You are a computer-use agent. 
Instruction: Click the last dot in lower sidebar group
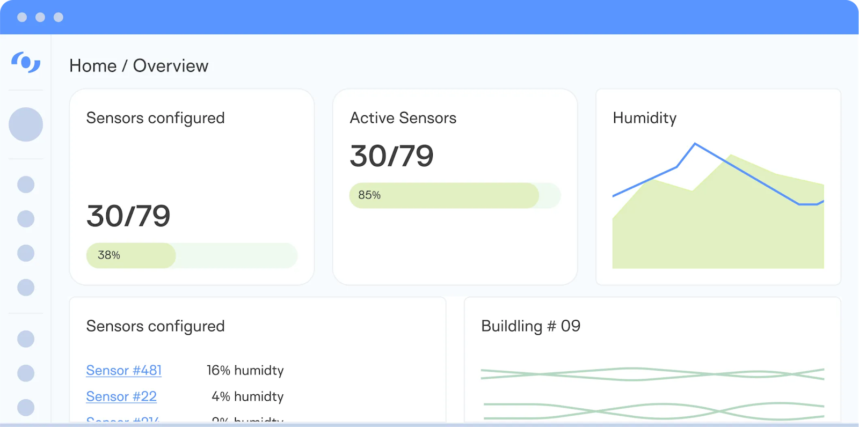pyautogui.click(x=26, y=408)
